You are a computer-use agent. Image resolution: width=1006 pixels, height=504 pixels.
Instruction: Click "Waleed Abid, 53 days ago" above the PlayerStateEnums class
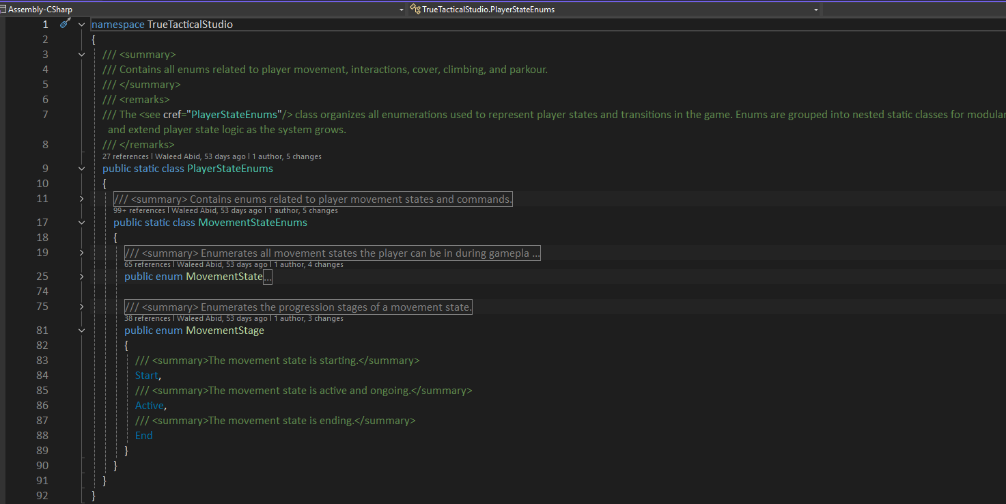click(x=200, y=156)
